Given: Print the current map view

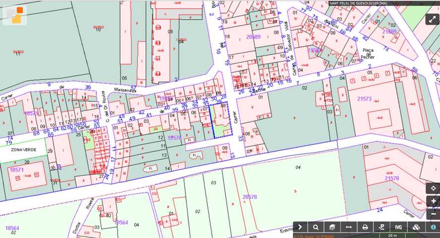Looking at the screenshot, I should [365, 227].
